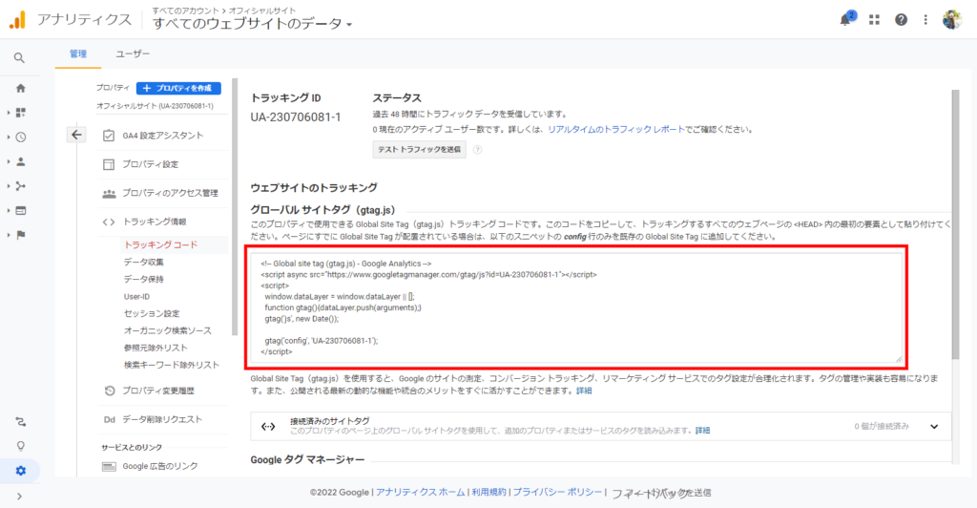The width and height of the screenshot is (977, 508).
Task: Select トラッキング コード item
Action: pos(160,245)
